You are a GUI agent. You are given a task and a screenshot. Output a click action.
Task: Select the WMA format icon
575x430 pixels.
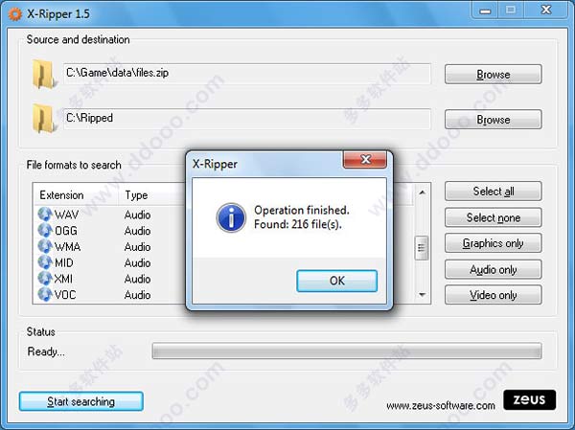click(45, 246)
